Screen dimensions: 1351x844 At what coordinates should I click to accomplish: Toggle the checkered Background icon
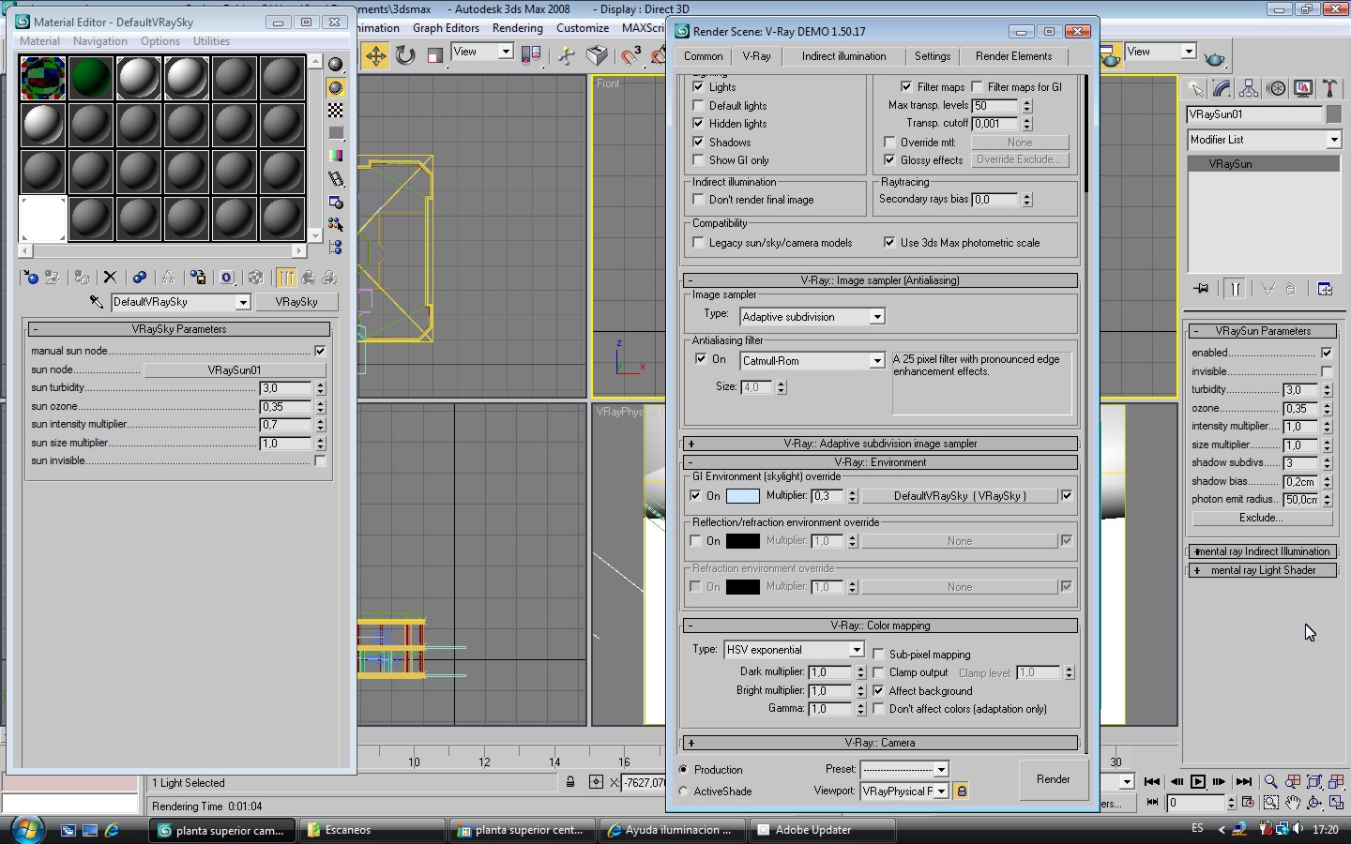(x=335, y=110)
